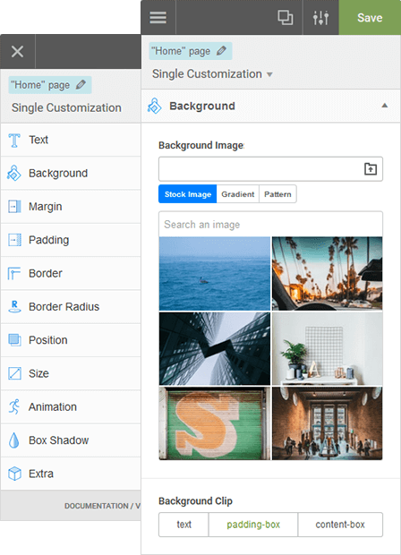Switch to the Gradient tab
This screenshot has width=401, height=555.
pyautogui.click(x=238, y=194)
